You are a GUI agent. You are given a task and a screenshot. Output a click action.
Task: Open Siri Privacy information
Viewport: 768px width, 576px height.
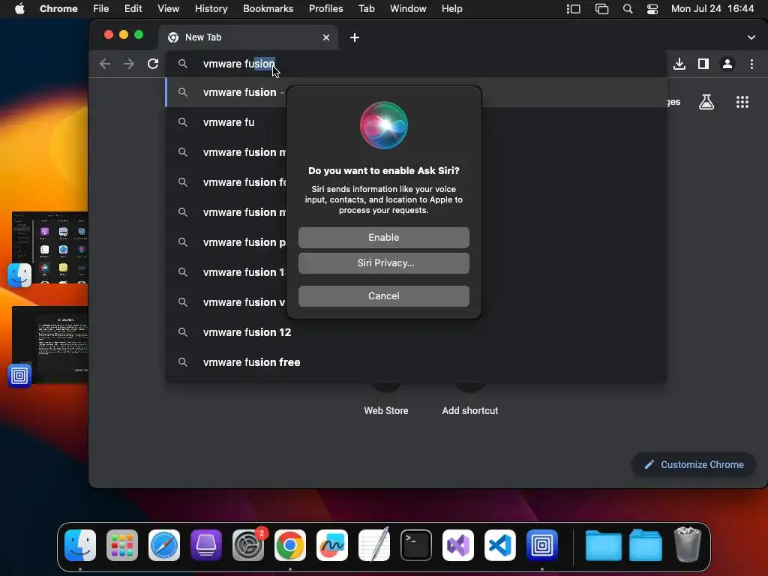(x=383, y=263)
